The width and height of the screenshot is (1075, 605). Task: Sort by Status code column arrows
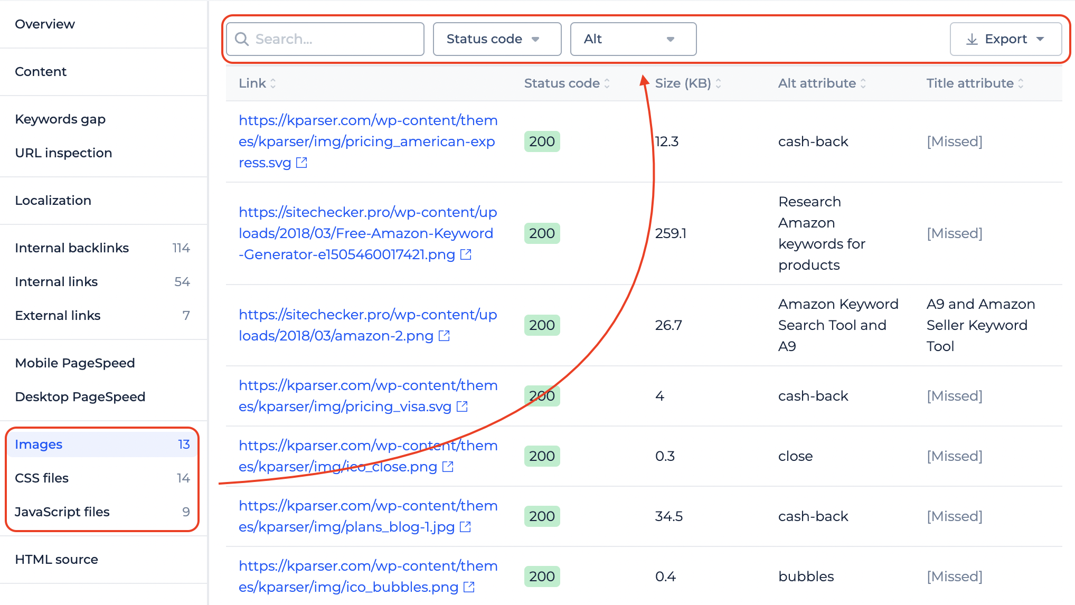click(x=607, y=83)
